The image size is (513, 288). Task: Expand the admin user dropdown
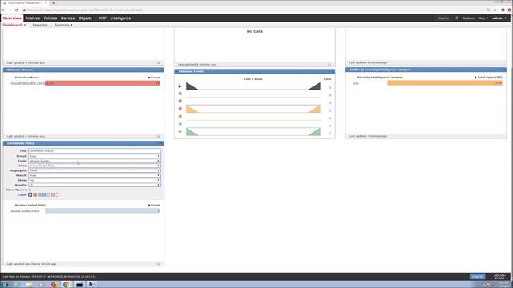click(499, 18)
